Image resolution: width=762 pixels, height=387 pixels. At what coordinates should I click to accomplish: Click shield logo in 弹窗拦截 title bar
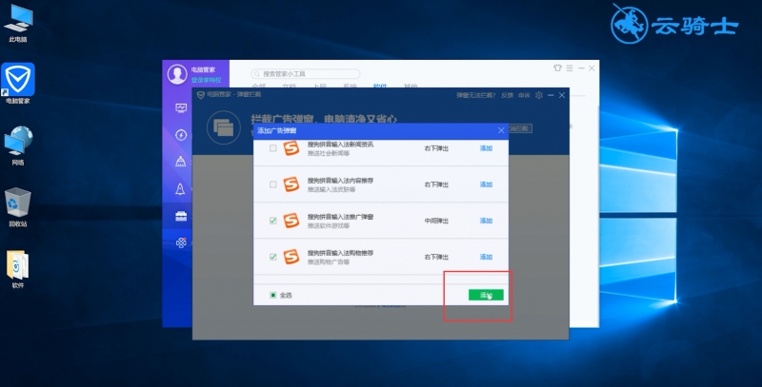200,94
